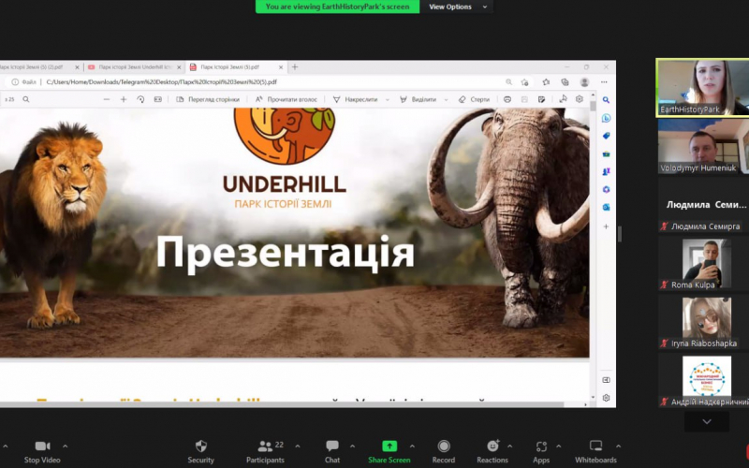Open browser collections icon

pyautogui.click(x=565, y=82)
